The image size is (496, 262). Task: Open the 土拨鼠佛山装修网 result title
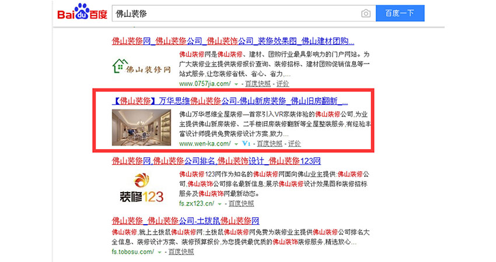point(186,220)
